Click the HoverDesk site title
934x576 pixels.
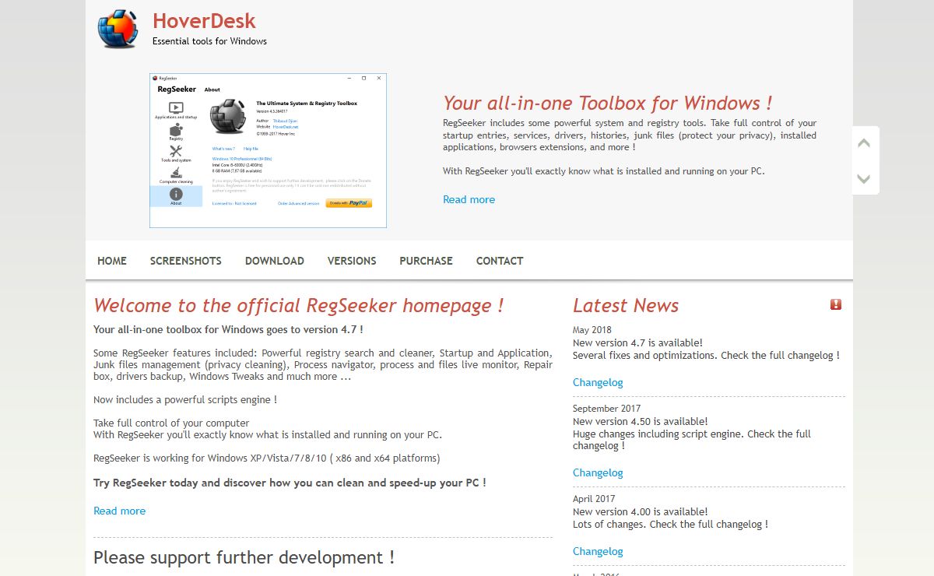(x=204, y=21)
